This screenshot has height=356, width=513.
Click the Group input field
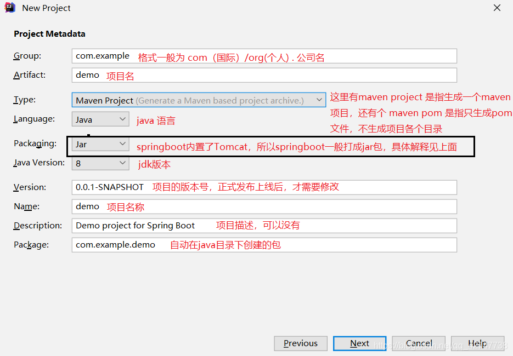pos(264,56)
